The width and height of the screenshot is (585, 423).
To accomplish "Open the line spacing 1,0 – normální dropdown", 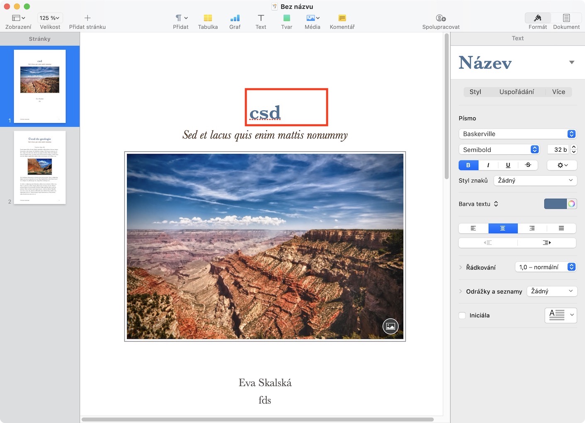I will coord(546,267).
